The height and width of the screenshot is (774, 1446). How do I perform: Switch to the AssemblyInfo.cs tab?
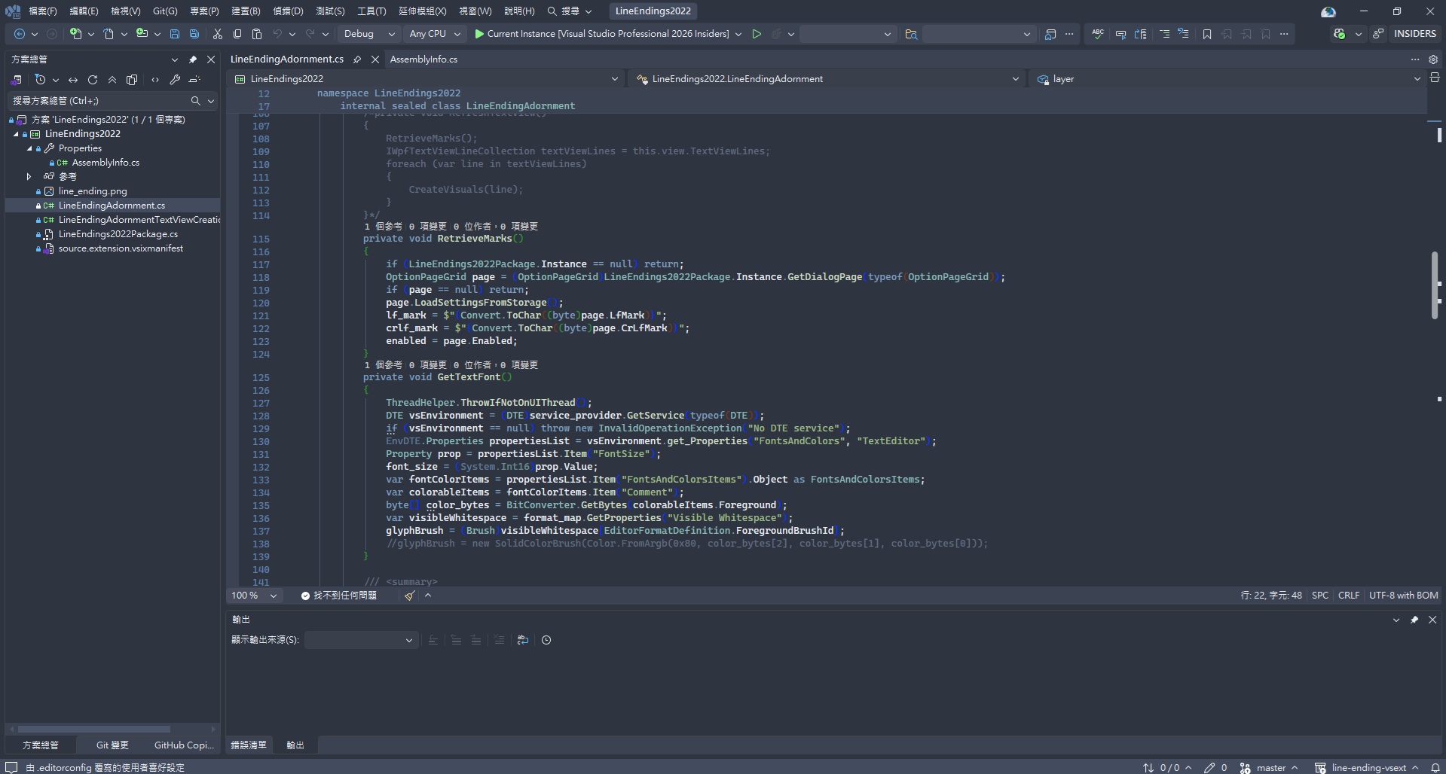pos(426,59)
